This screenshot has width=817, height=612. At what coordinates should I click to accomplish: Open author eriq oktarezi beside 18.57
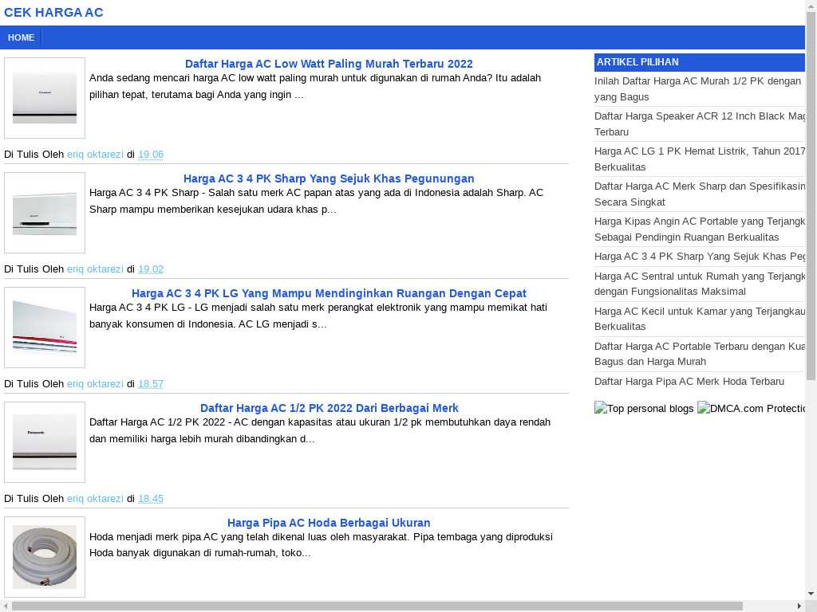point(95,383)
